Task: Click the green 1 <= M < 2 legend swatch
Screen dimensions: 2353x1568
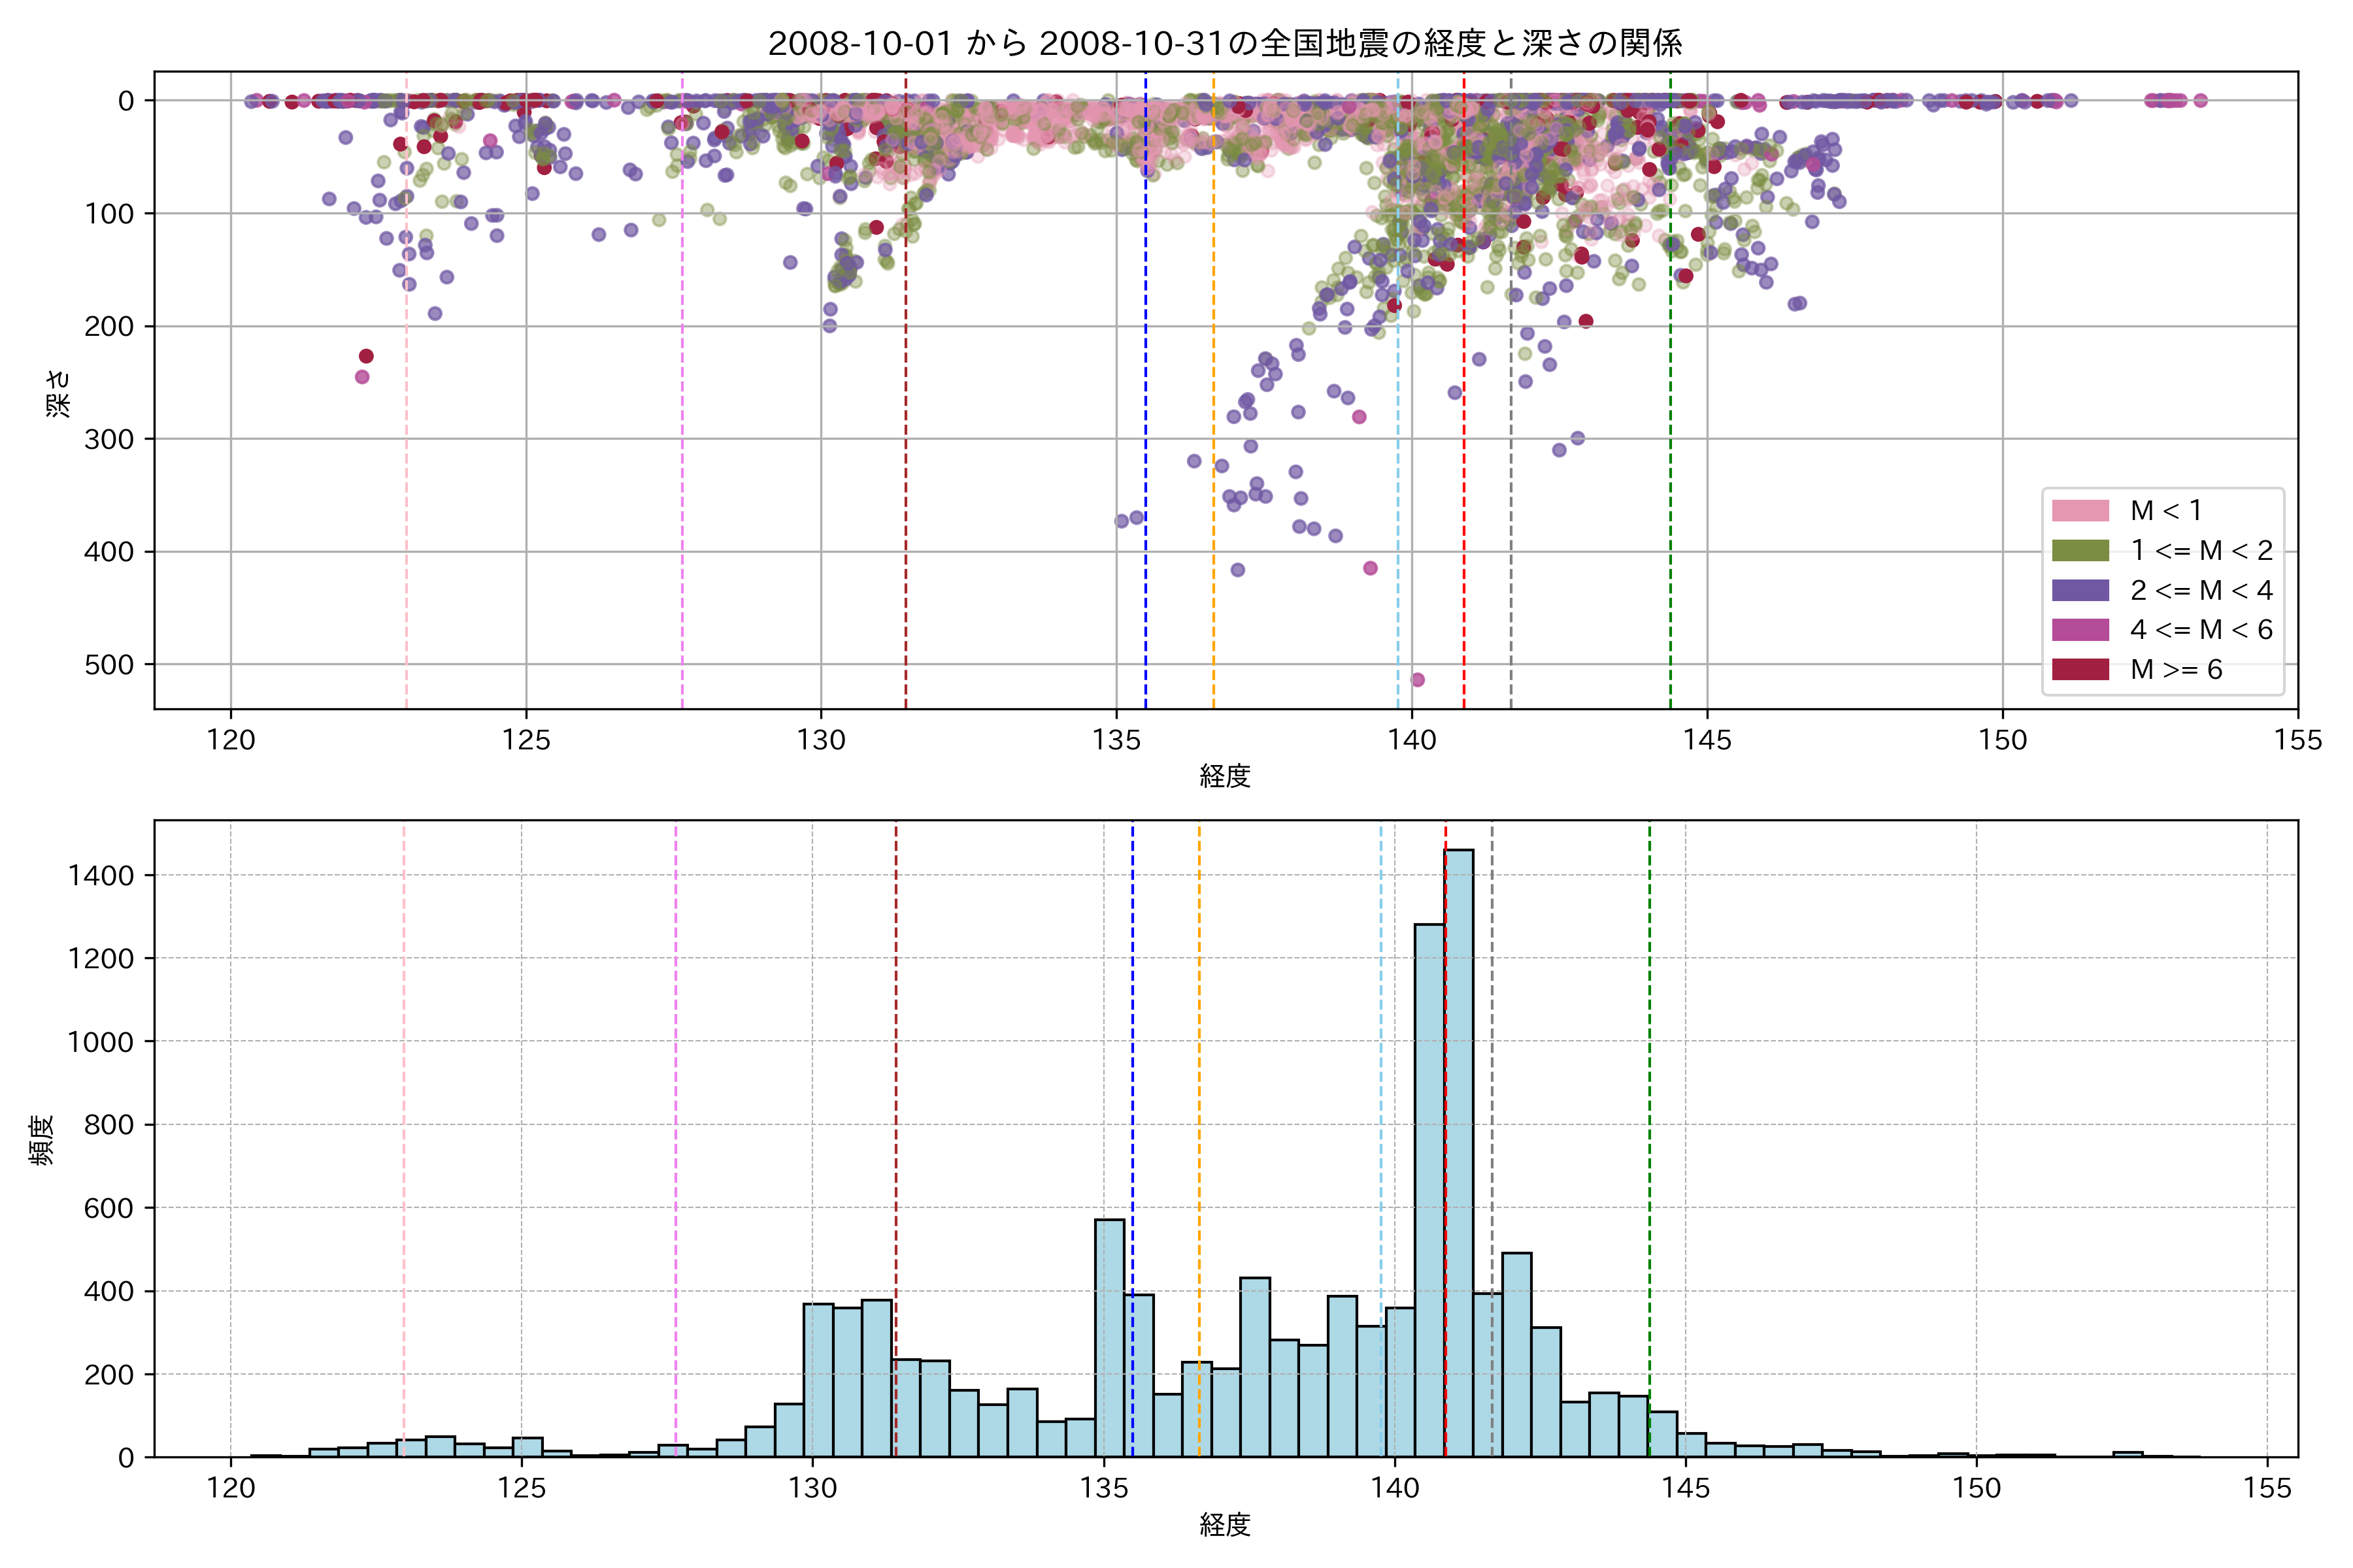Action: pos(2080,551)
